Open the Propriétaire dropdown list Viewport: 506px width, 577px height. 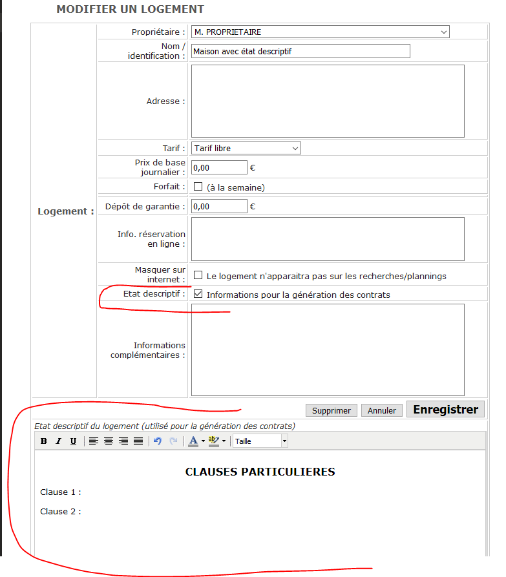320,32
